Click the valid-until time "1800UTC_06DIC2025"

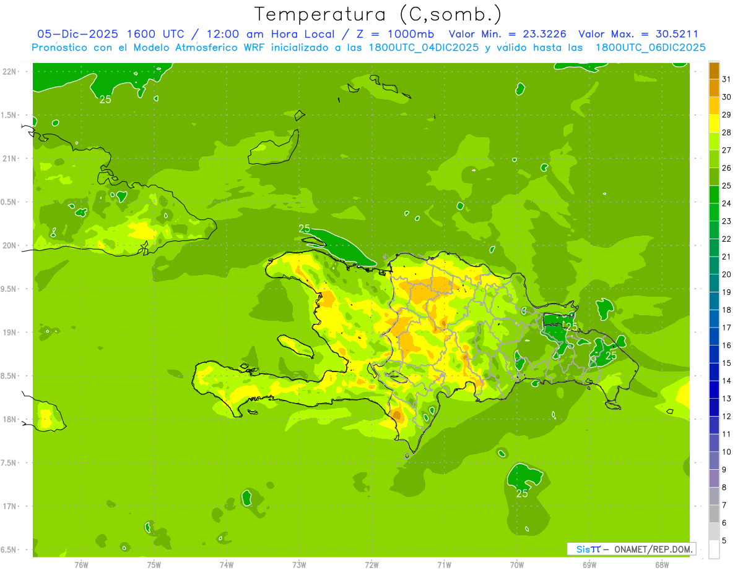pos(650,48)
